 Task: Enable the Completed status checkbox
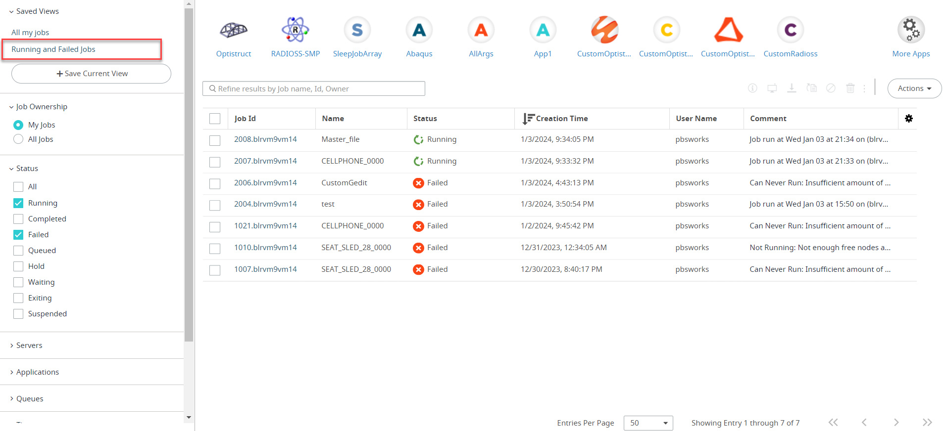pyautogui.click(x=18, y=219)
